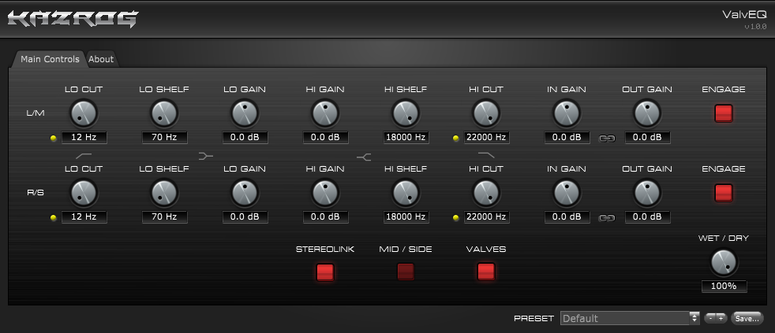Click the R/S gain link chain icon
Screen dimensions: 775x333
point(607,217)
